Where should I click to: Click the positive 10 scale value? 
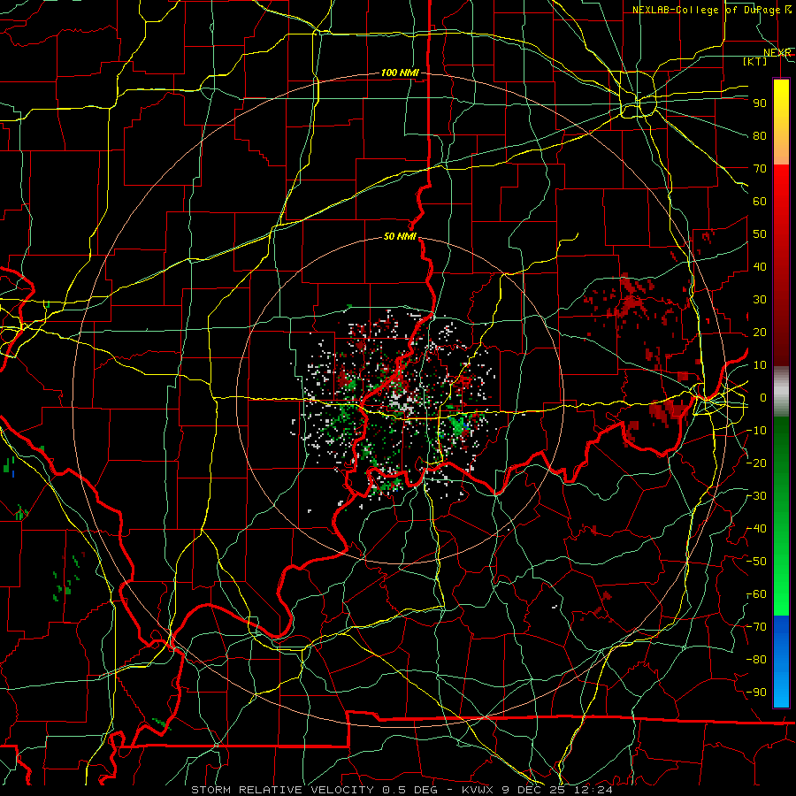[x=760, y=364]
